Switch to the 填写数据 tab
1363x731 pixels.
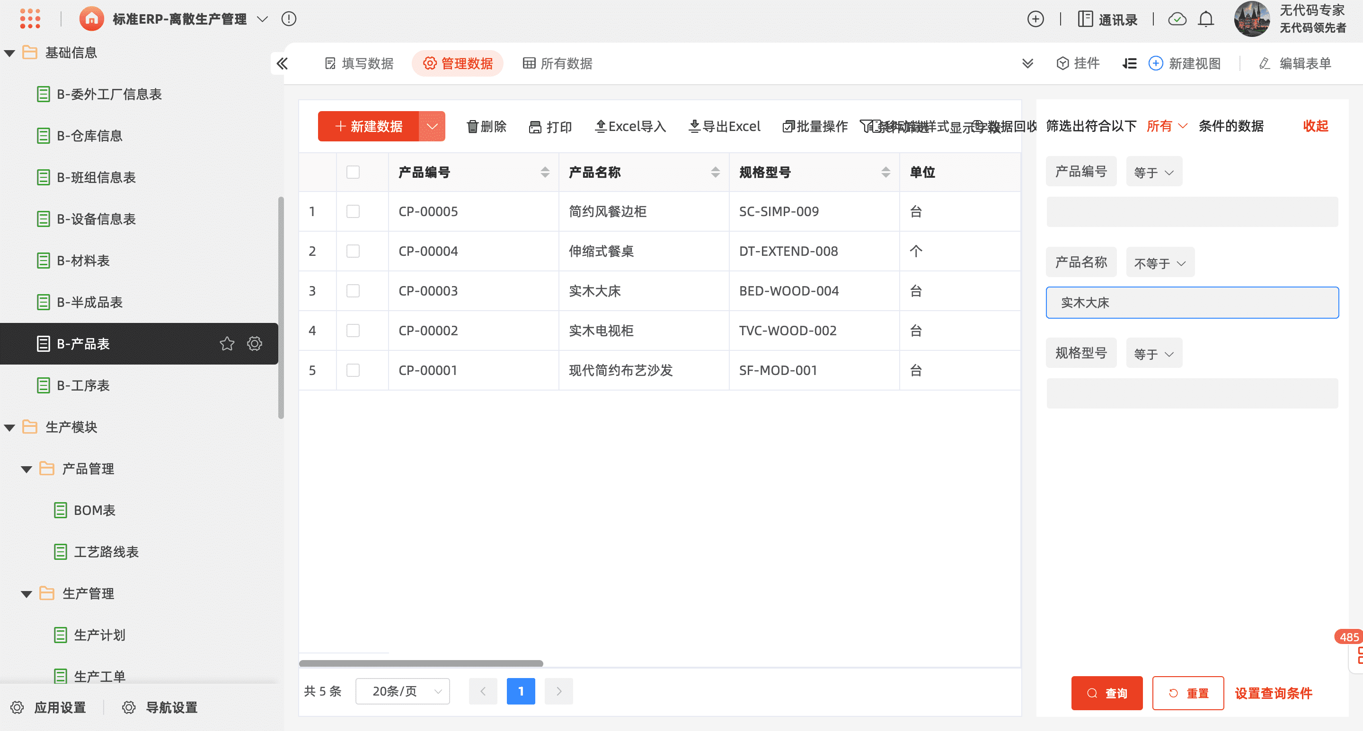click(359, 64)
